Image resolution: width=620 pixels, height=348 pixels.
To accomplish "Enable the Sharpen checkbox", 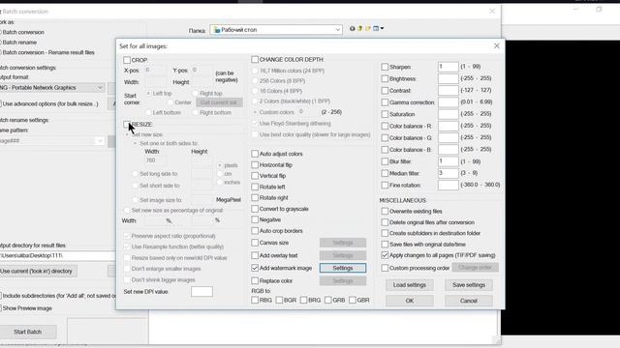I will [385, 67].
